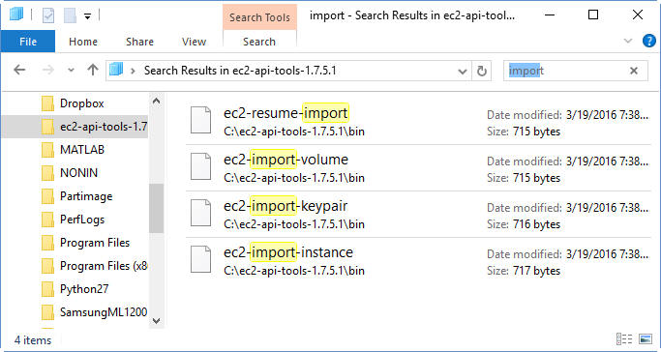Screen dimensions: 661x352
Task: Open Help with the question mark icon
Action: point(649,42)
